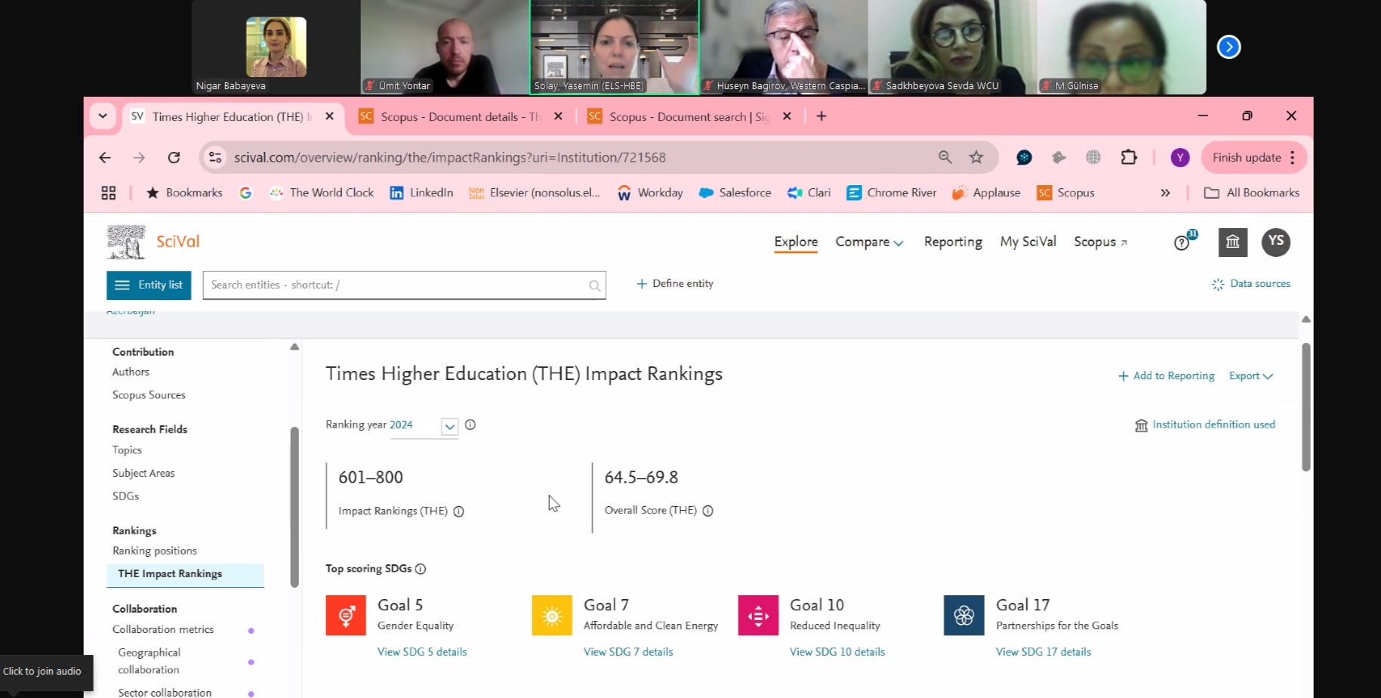Click the institution building icon in header
This screenshot has height=698, width=1381.
[x=1233, y=242]
